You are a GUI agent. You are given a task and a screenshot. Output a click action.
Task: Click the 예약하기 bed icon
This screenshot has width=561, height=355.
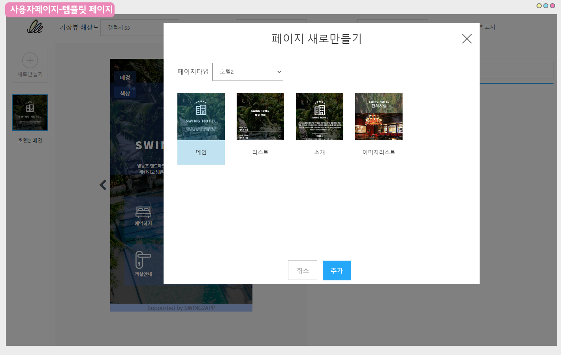(x=143, y=212)
